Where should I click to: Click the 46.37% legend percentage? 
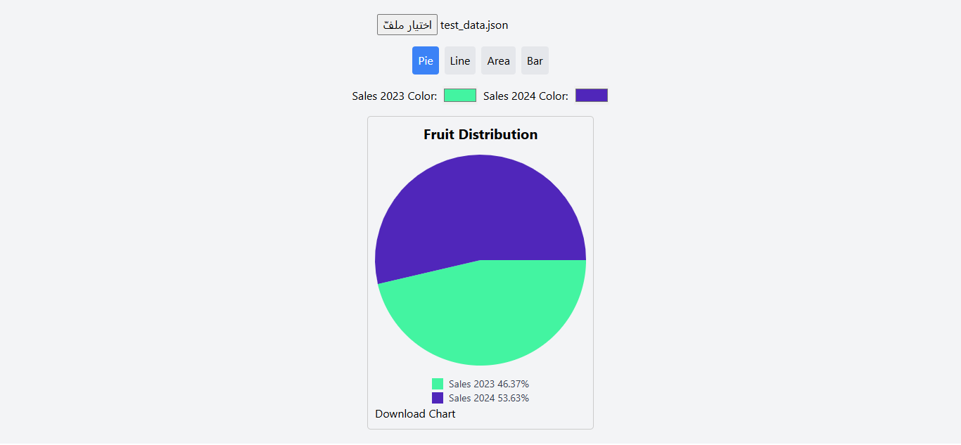click(x=514, y=384)
